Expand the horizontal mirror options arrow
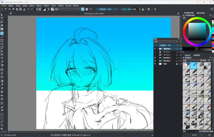The height and width of the screenshot is (137, 214). coord(146,9)
